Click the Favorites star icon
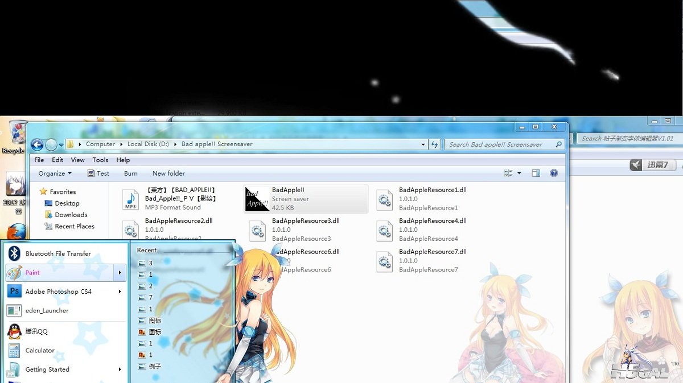Image resolution: width=683 pixels, height=383 pixels. (43, 191)
